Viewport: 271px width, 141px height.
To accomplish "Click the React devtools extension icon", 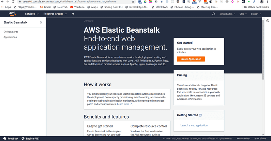I will pyautogui.click(x=167, y=2).
